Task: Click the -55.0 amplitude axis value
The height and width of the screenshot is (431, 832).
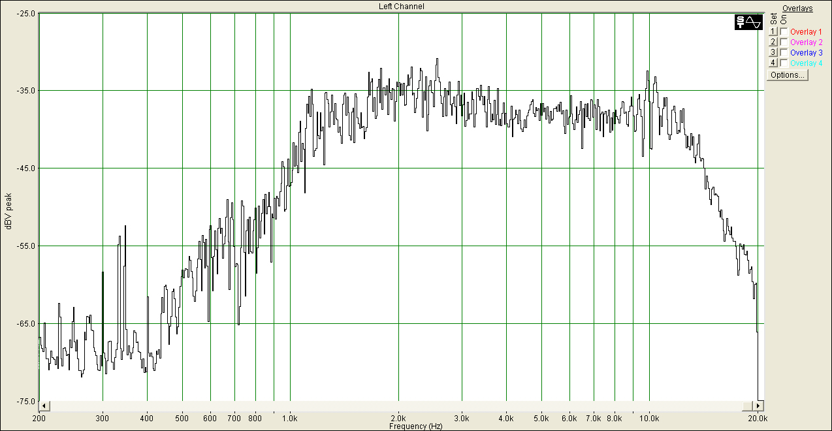Action: pos(27,246)
